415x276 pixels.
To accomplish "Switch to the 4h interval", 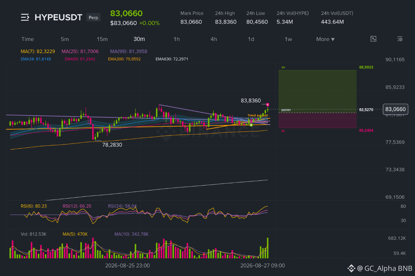I will [214, 39].
